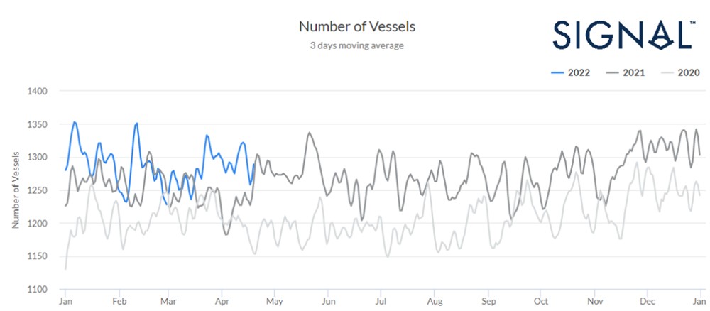Click the 1250 value on y-axis
Screen dimensions: 710x311
(x=37, y=190)
